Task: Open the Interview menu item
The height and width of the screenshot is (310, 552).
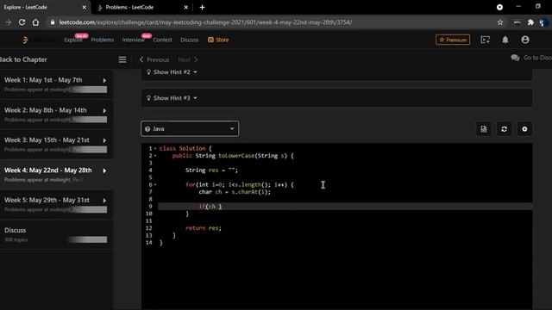Action: click(133, 40)
